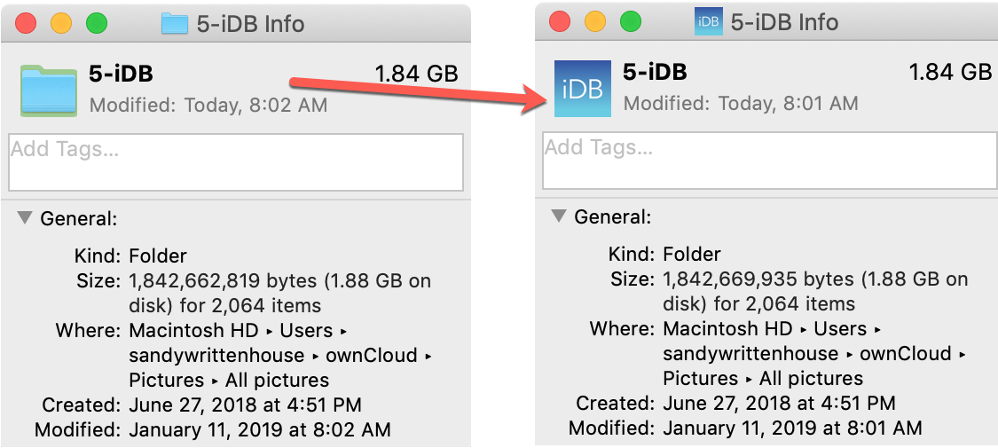
Task: Collapse the General section in right window
Action: point(559,216)
